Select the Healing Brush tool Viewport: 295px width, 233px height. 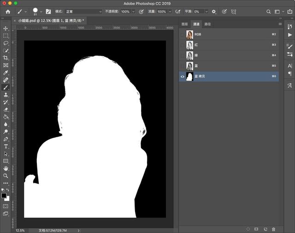tap(6, 80)
